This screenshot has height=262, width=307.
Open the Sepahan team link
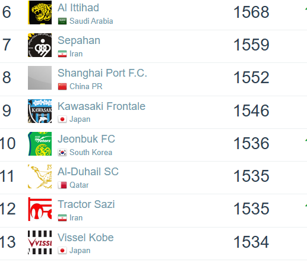[x=79, y=40]
